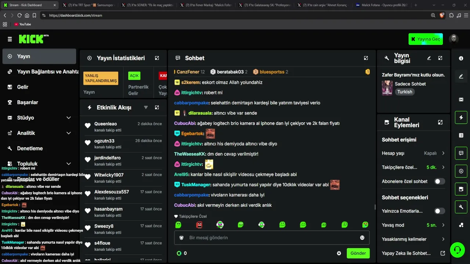This screenshot has height=264, width=470.
Task: Click ogzutn33 in the activity feed
Action: 104,141
